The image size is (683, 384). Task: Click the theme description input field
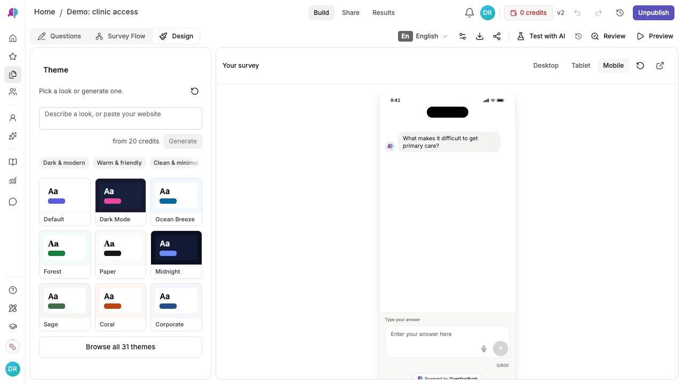pyautogui.click(x=121, y=118)
